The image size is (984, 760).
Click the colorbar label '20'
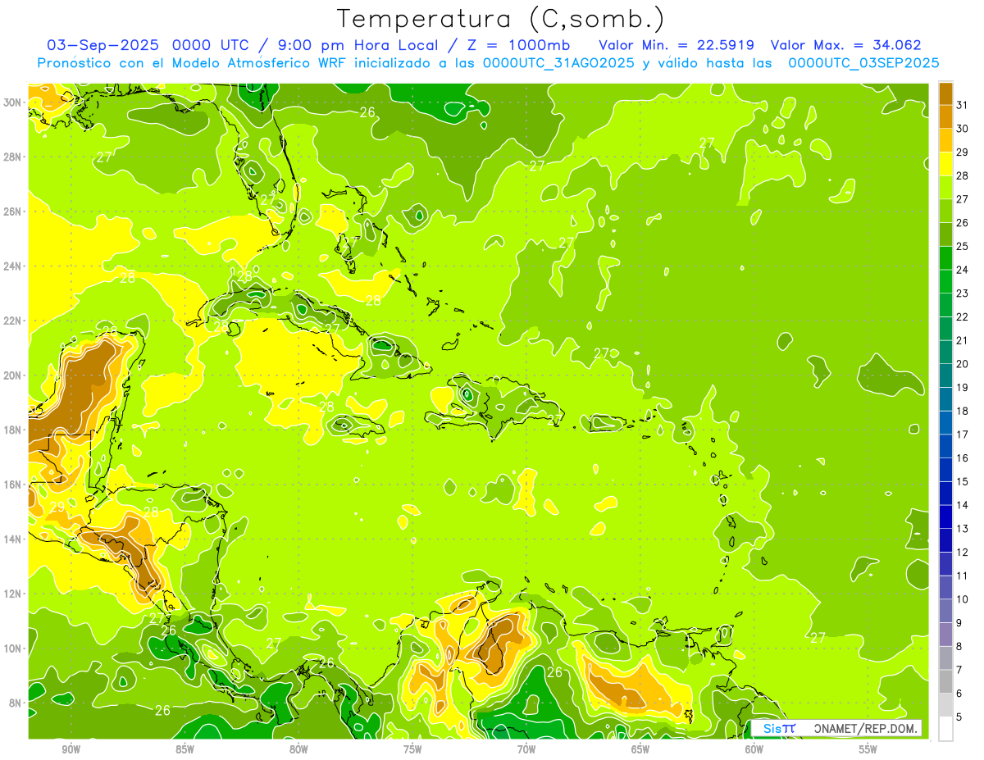click(963, 364)
